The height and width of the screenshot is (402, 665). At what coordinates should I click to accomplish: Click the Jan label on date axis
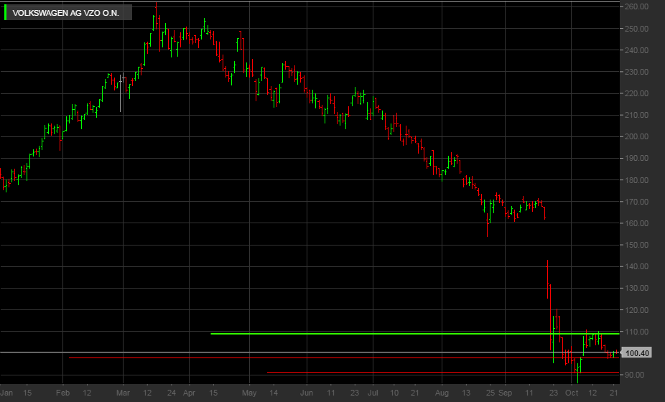click(7, 393)
